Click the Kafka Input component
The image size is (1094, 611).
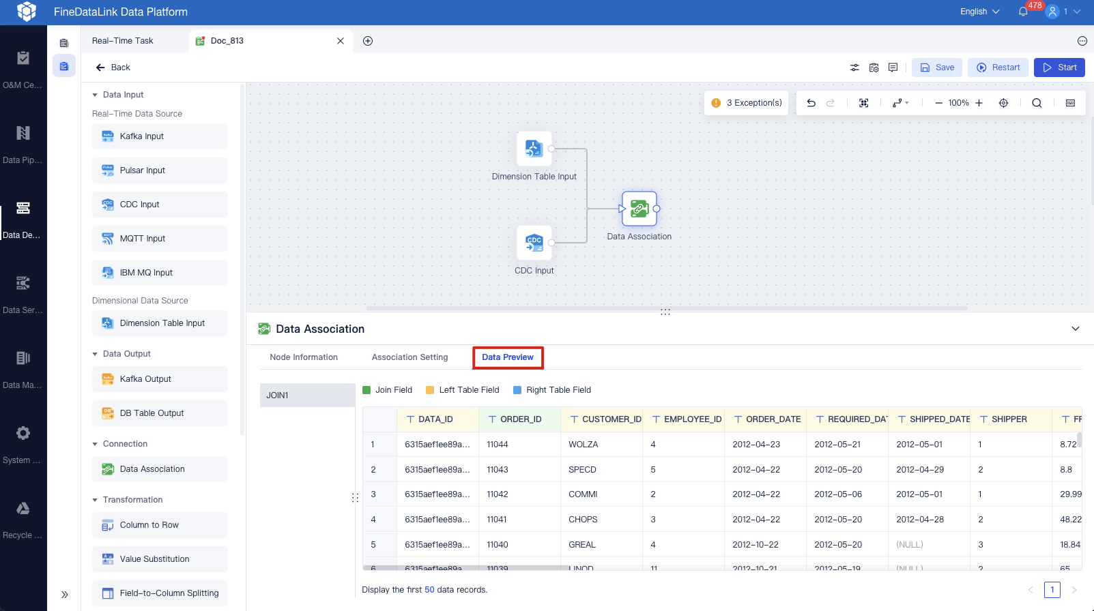(x=160, y=136)
